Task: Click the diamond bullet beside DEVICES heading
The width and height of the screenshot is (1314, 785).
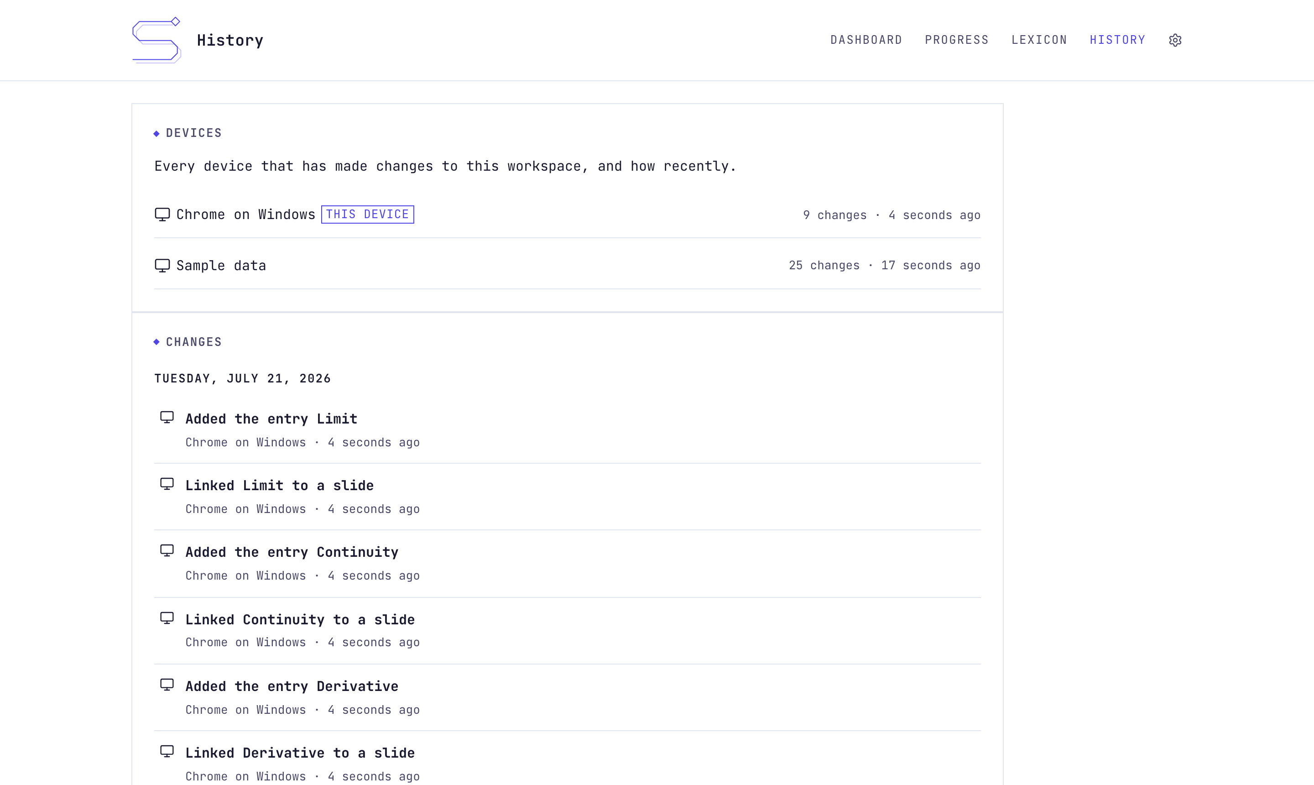Action: click(x=156, y=133)
